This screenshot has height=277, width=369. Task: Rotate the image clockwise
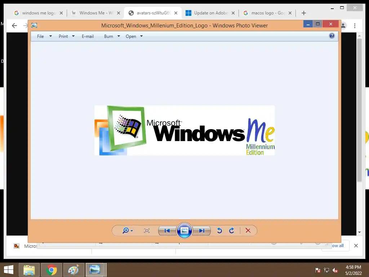coord(232,230)
